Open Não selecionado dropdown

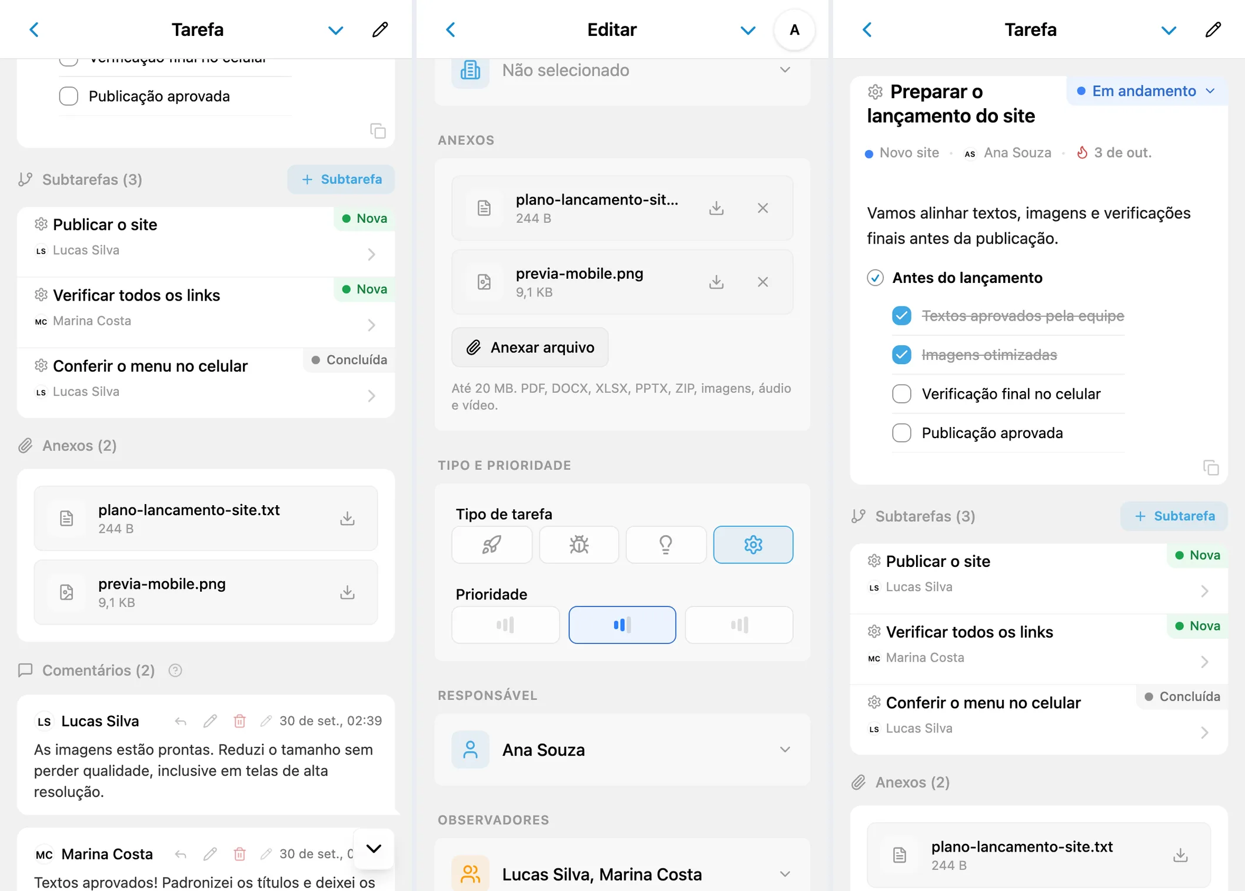click(x=622, y=71)
